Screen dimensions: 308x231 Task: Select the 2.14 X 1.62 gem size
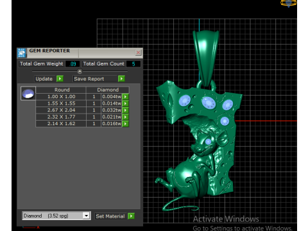tap(61, 124)
